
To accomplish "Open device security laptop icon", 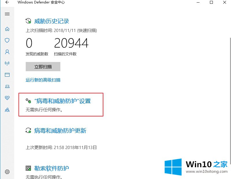I will 7,86.
